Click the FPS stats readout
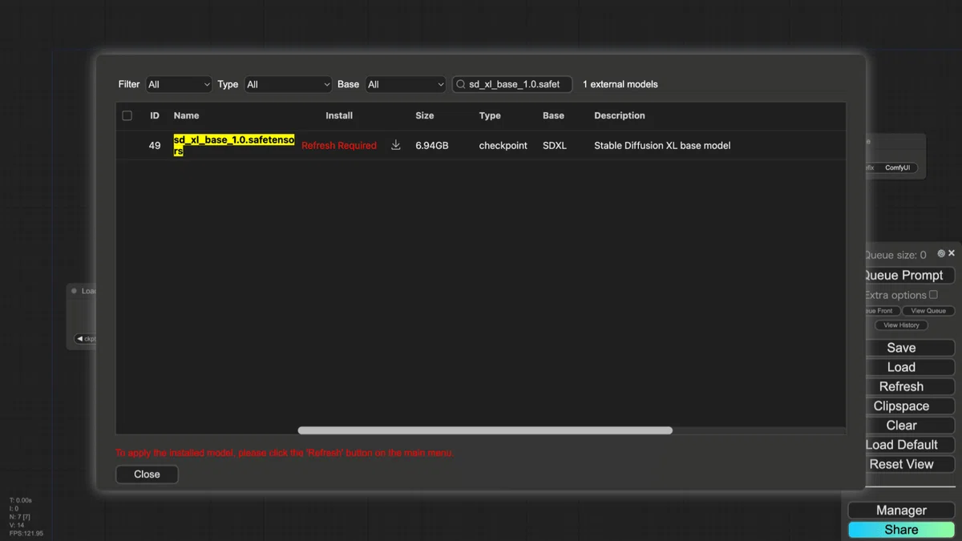The height and width of the screenshot is (541, 962). pos(26,533)
